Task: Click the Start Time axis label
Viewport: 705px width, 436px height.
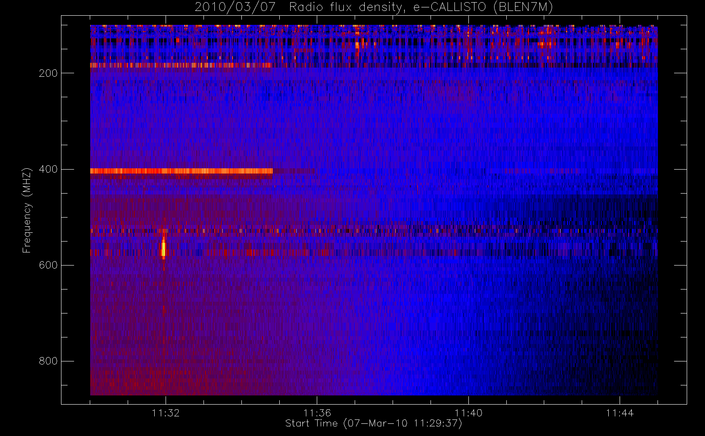Action: tap(373, 423)
